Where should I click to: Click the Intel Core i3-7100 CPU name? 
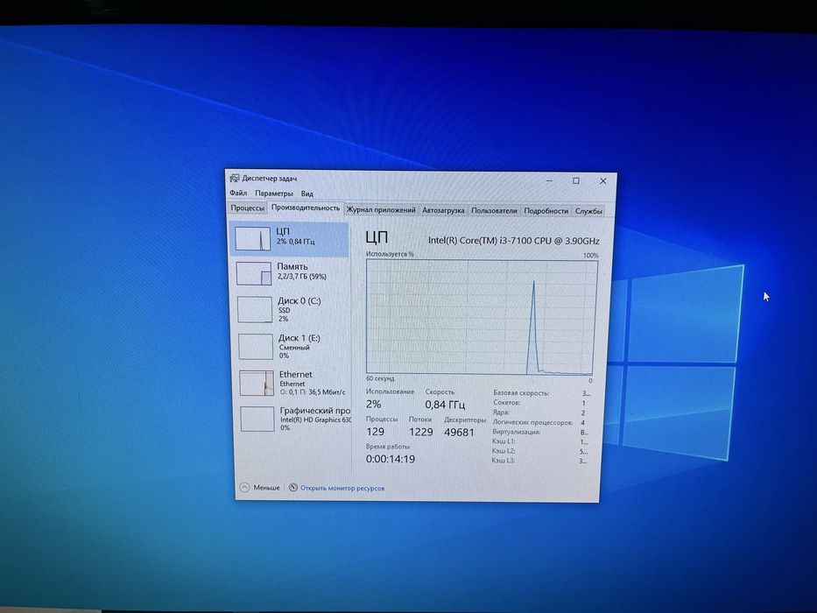point(514,241)
